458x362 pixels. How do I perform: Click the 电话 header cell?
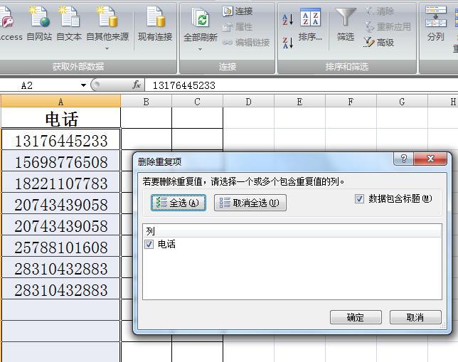pos(60,118)
